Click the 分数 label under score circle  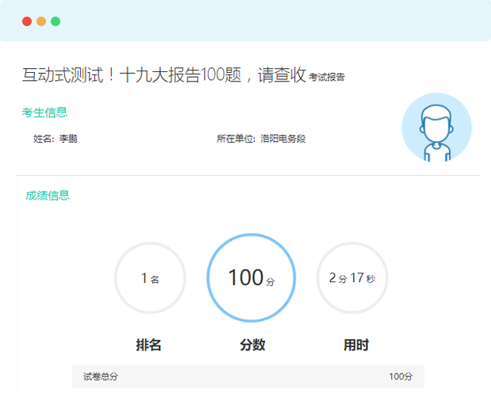pyautogui.click(x=252, y=346)
